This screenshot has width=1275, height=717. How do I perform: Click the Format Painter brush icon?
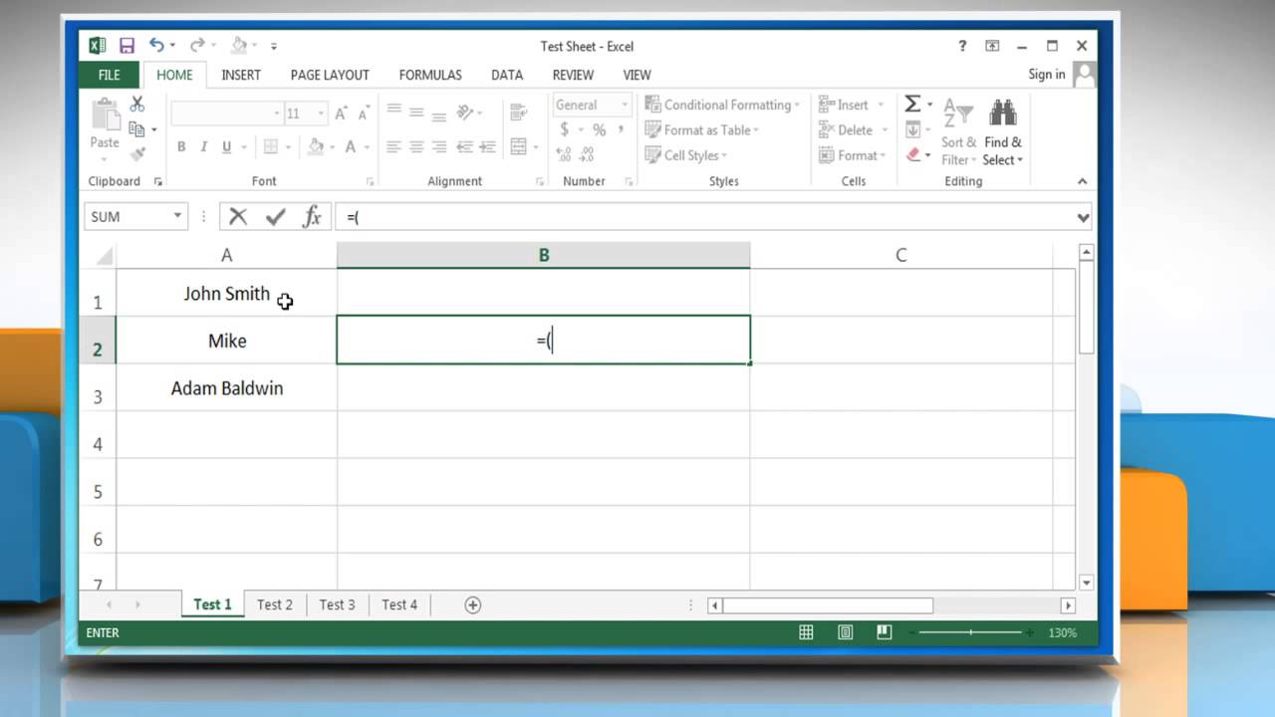tap(137, 153)
